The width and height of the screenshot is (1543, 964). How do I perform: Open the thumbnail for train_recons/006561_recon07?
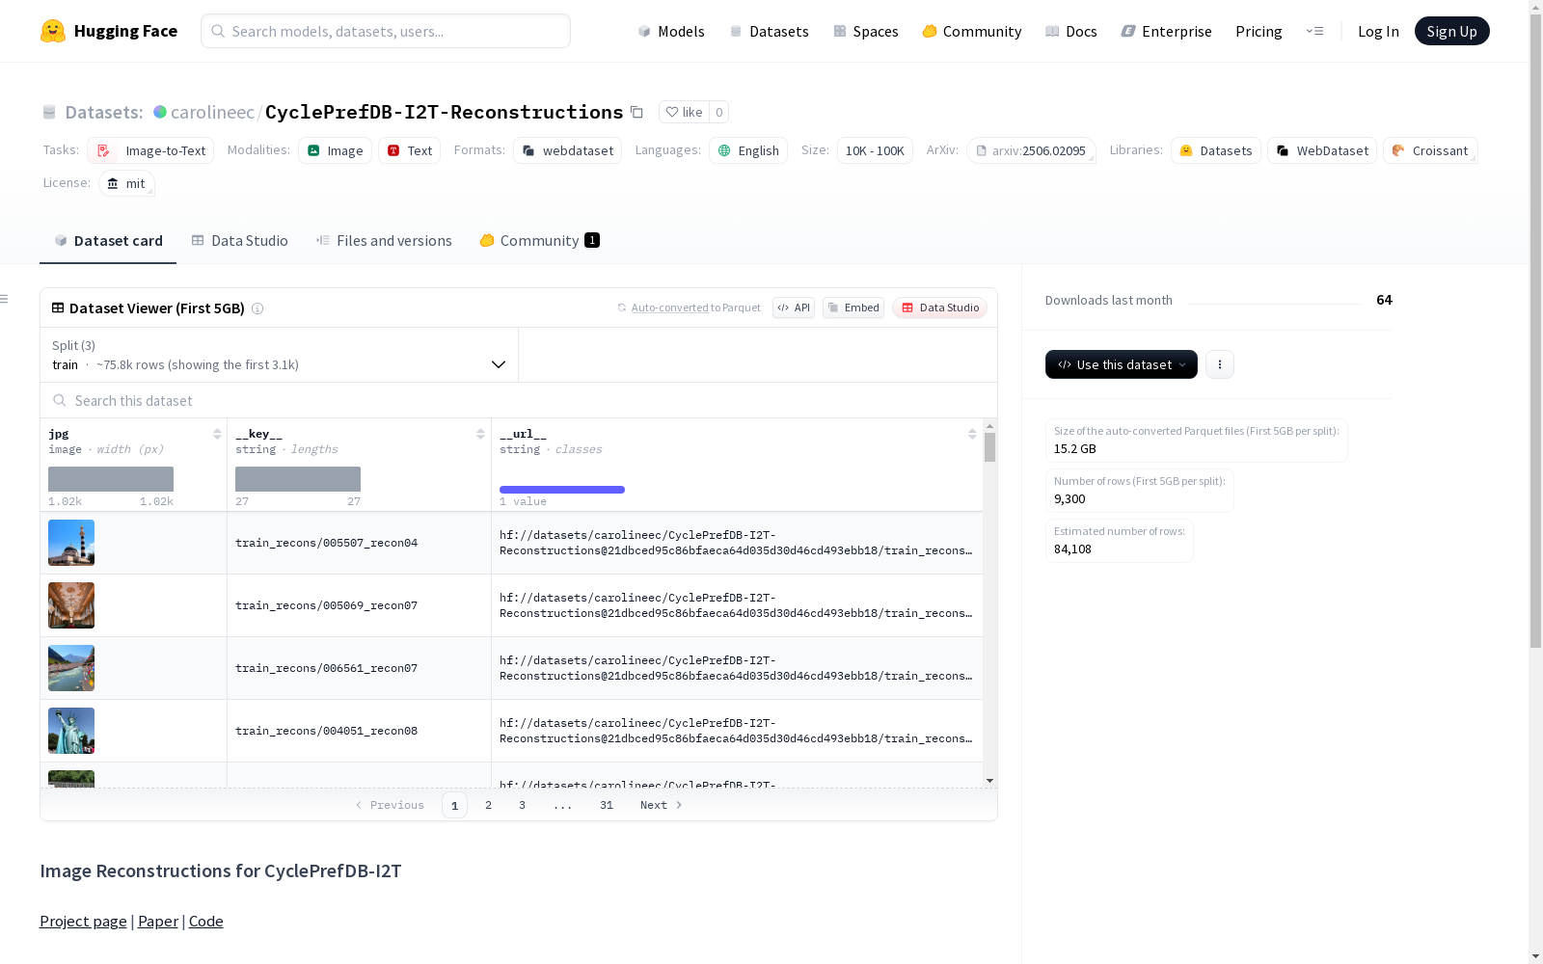(x=71, y=668)
